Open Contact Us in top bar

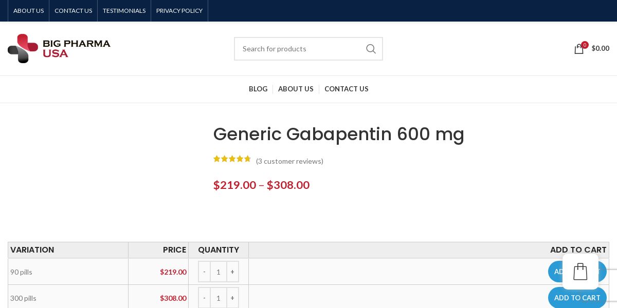pos(74,11)
